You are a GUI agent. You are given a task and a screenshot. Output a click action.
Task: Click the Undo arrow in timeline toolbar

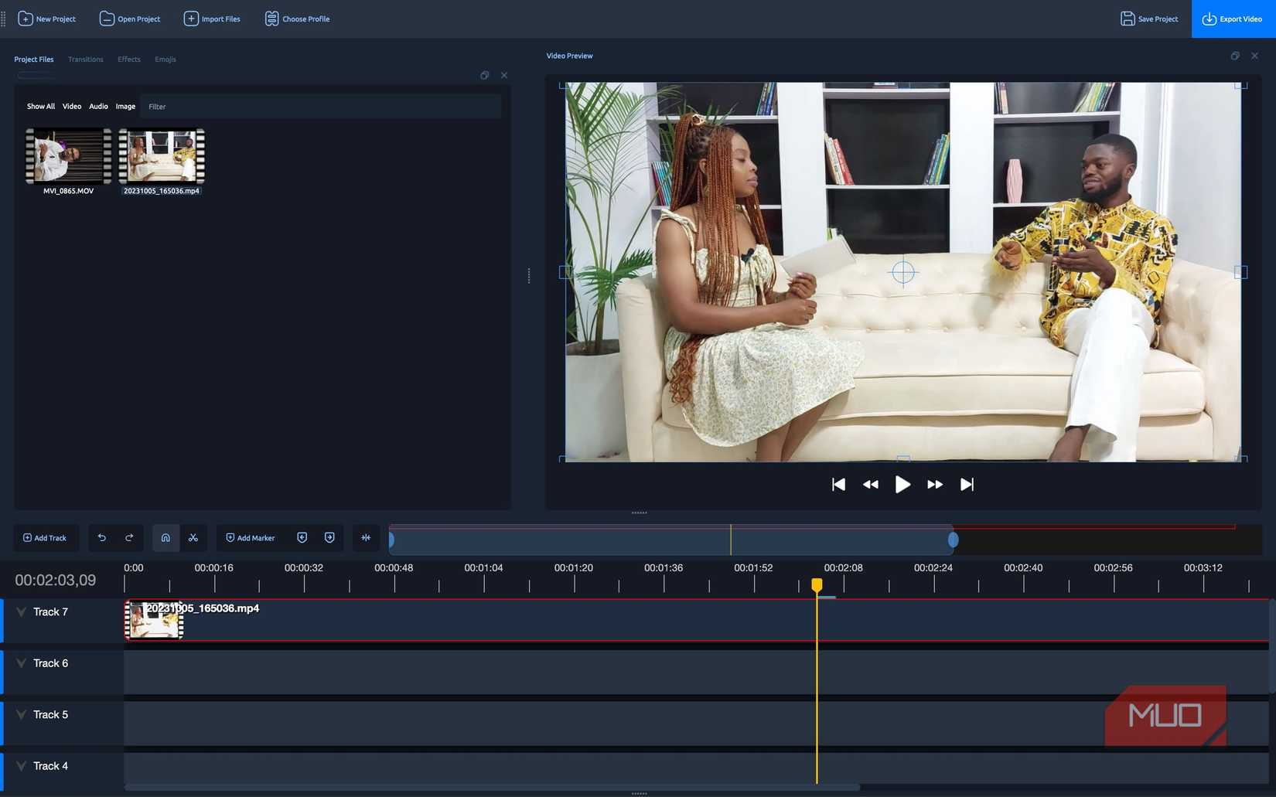coord(101,538)
